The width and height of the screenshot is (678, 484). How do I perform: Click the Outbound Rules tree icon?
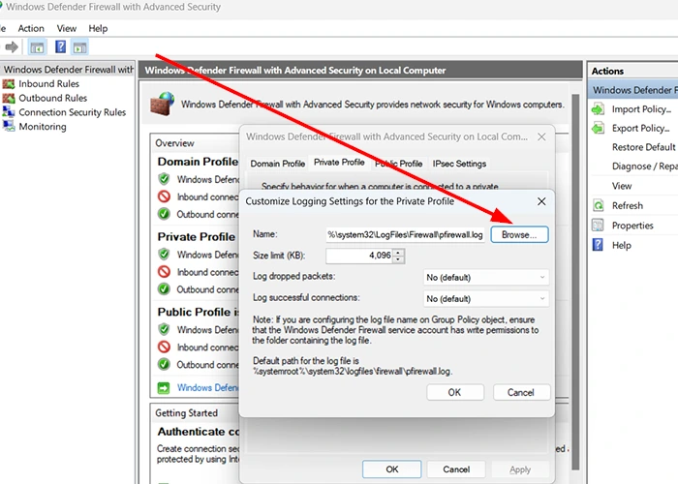click(8, 98)
